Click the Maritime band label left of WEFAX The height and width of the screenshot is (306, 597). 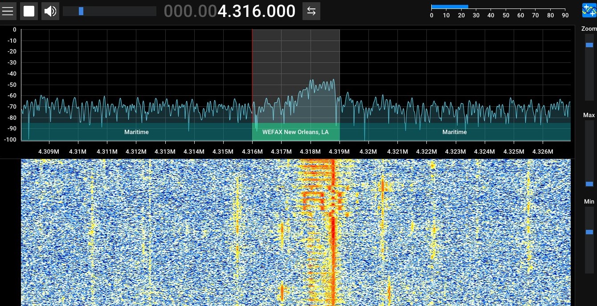tap(136, 132)
